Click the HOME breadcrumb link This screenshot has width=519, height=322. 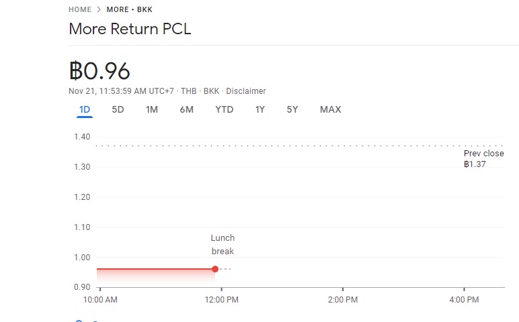(x=80, y=10)
